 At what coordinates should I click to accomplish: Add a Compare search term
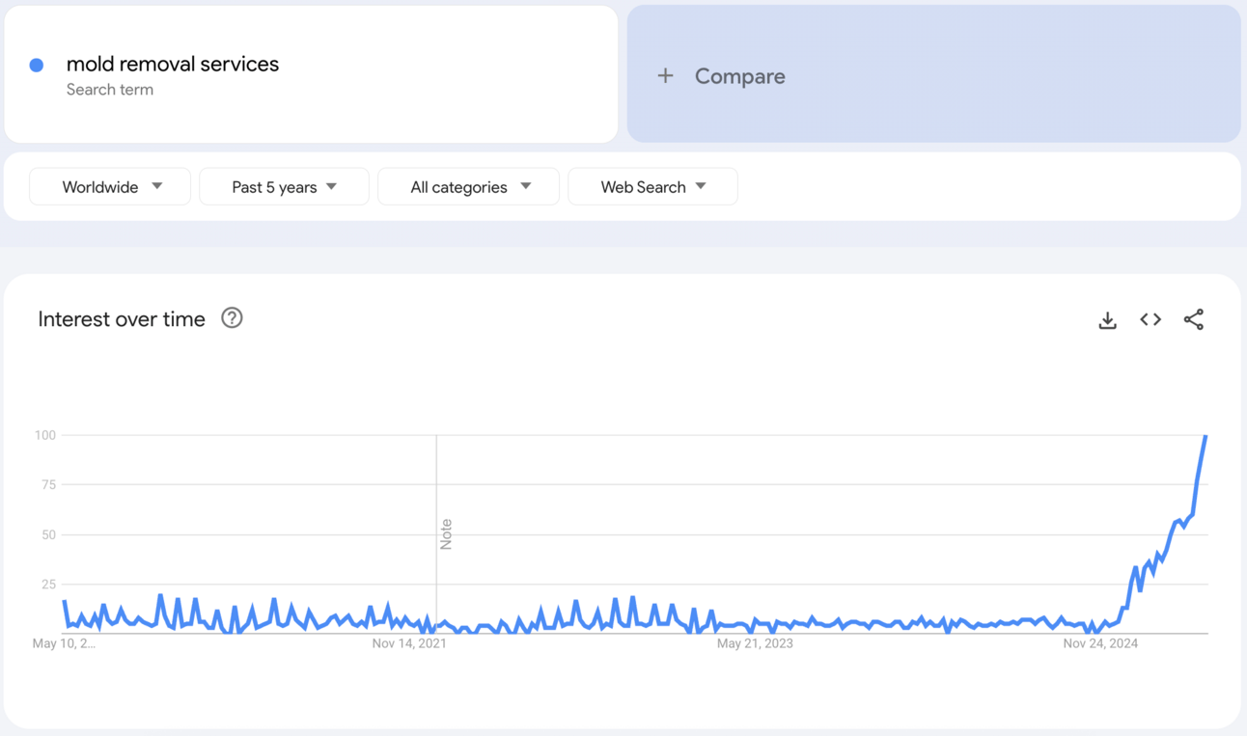coord(739,76)
